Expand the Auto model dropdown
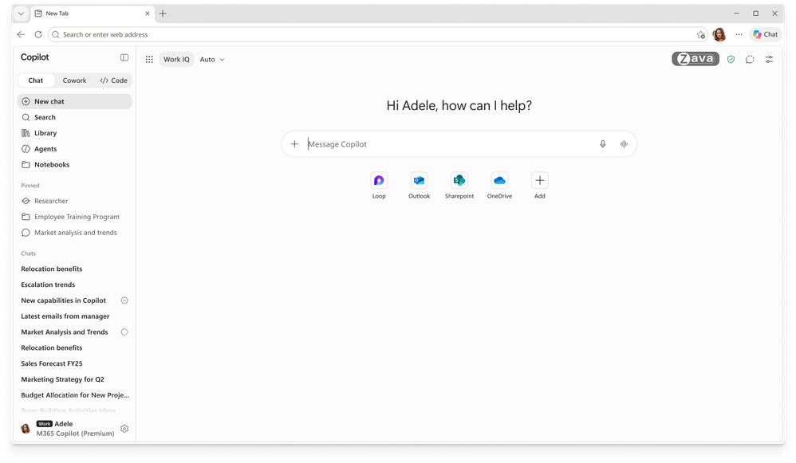Screen dimensions: 796x463 click(x=211, y=59)
